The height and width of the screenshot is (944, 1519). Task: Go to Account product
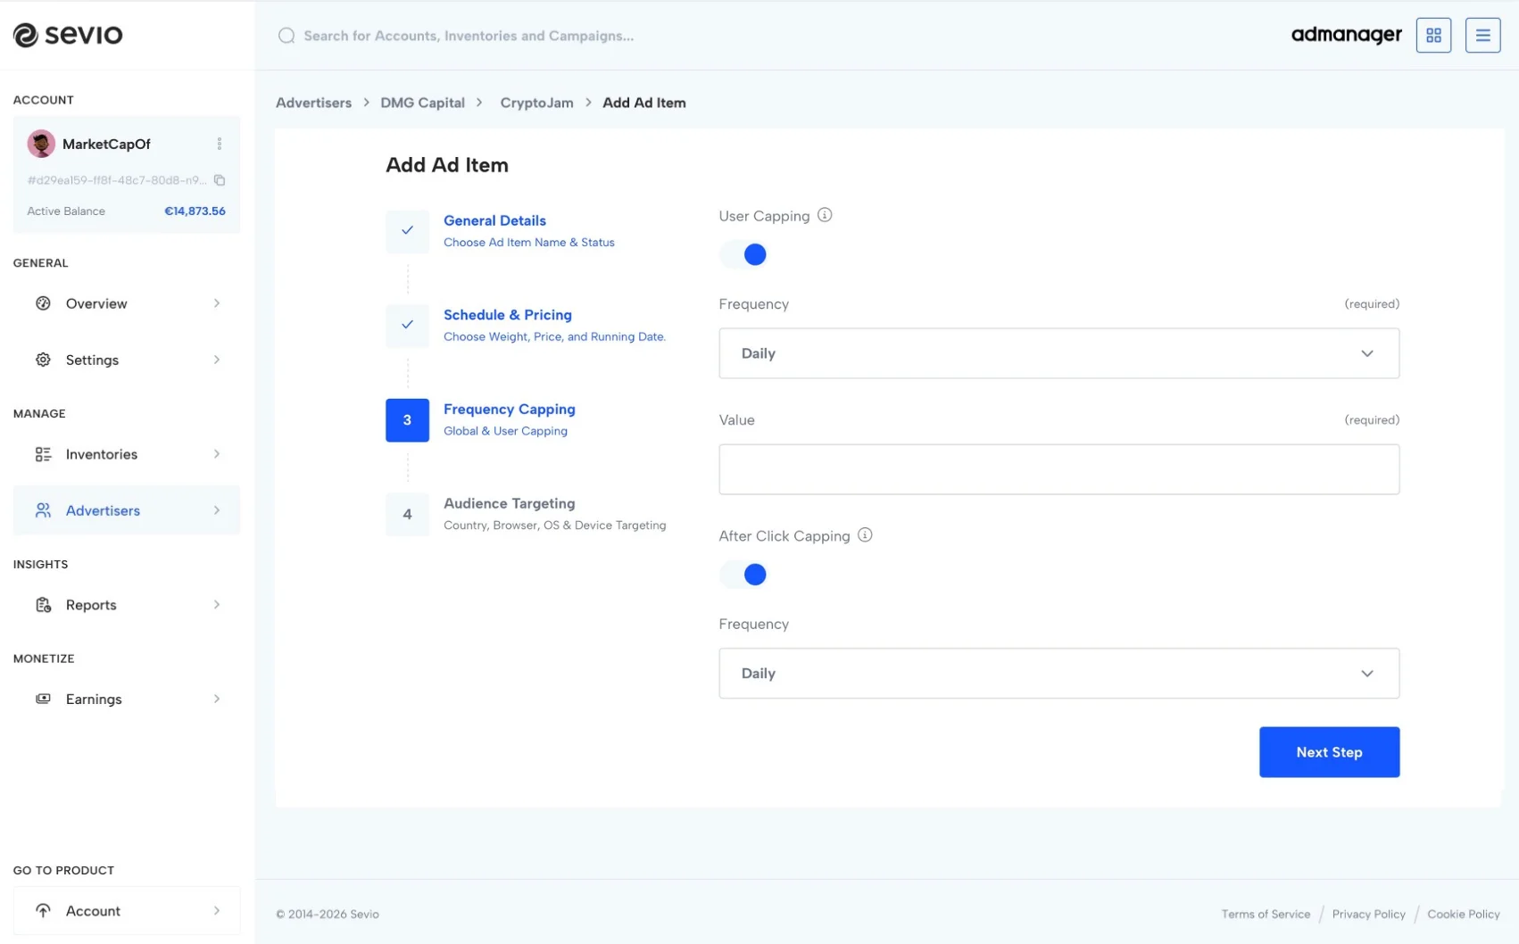[x=127, y=910]
